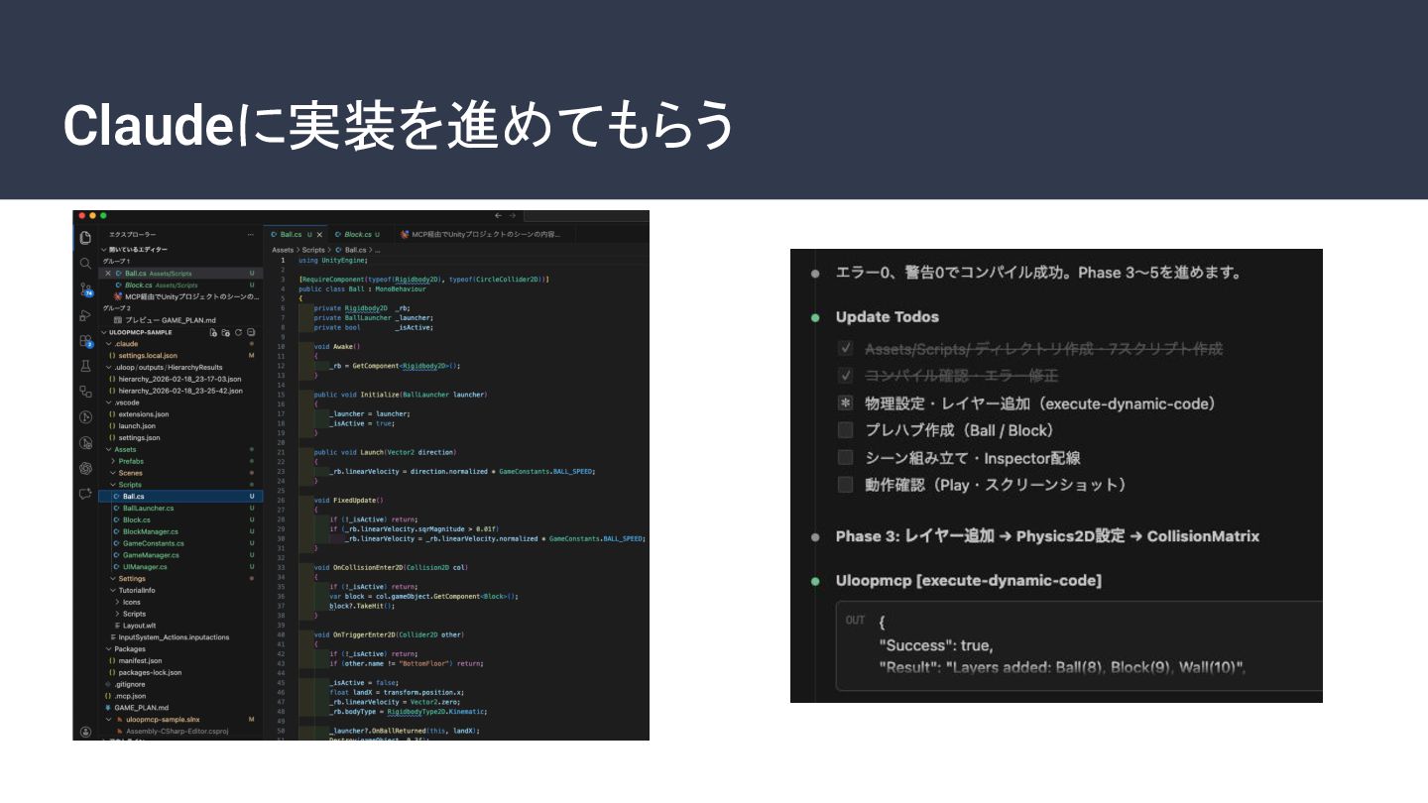Image resolution: width=1428 pixels, height=803 pixels.
Task: Expand the Prefabs folder
Action: 180,461
